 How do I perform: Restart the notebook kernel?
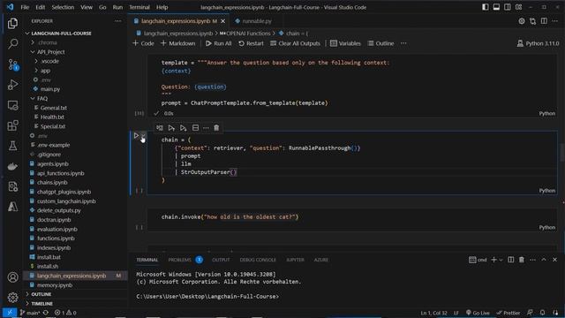pyautogui.click(x=251, y=43)
